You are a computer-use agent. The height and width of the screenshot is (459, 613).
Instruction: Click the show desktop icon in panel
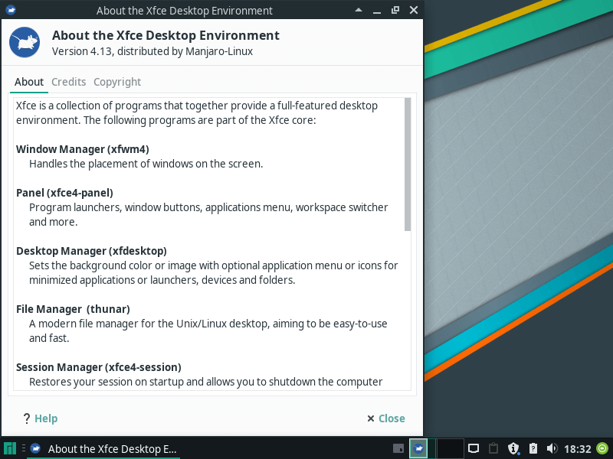click(398, 448)
